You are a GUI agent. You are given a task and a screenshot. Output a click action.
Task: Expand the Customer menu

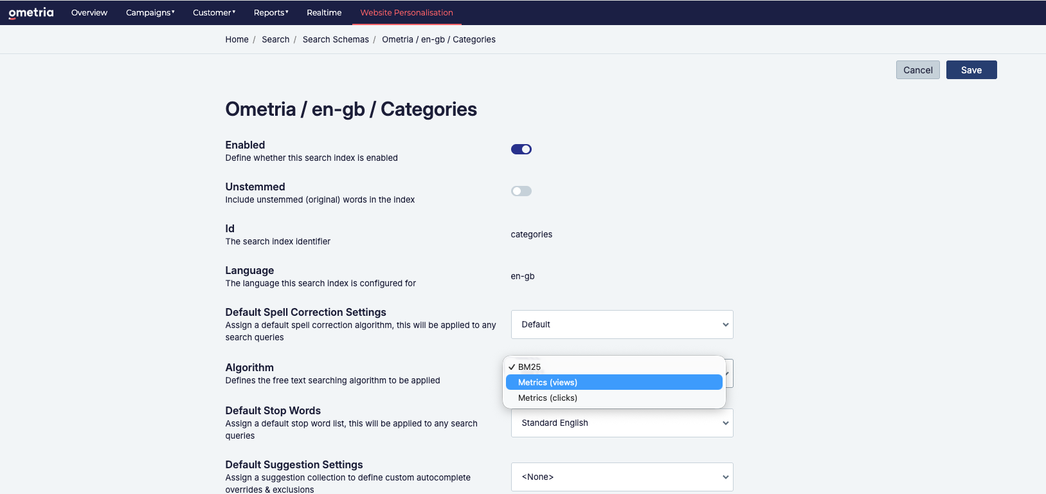coord(214,13)
